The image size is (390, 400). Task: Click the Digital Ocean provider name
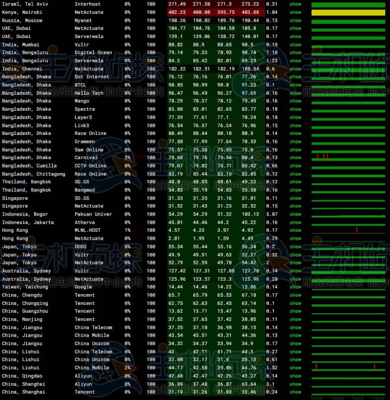(93, 53)
